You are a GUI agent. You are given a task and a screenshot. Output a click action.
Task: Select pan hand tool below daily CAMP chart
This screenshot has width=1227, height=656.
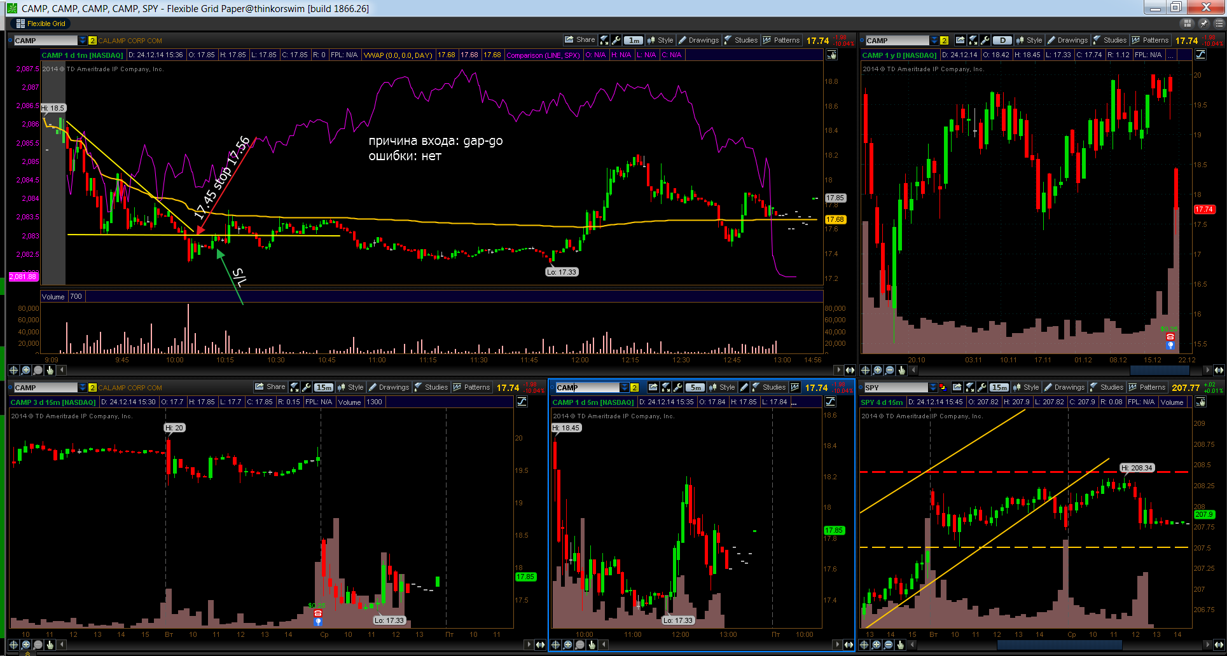(x=901, y=370)
